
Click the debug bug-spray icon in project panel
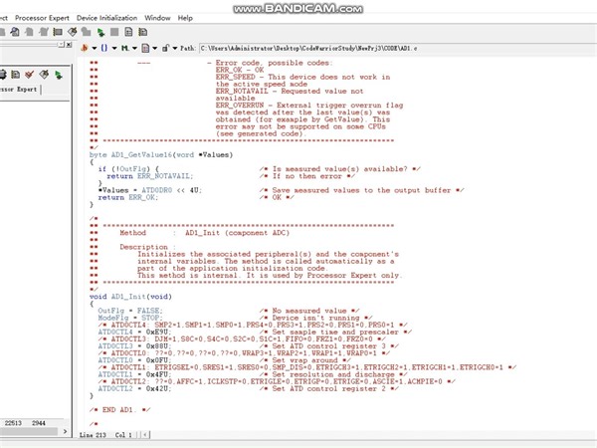(44, 75)
